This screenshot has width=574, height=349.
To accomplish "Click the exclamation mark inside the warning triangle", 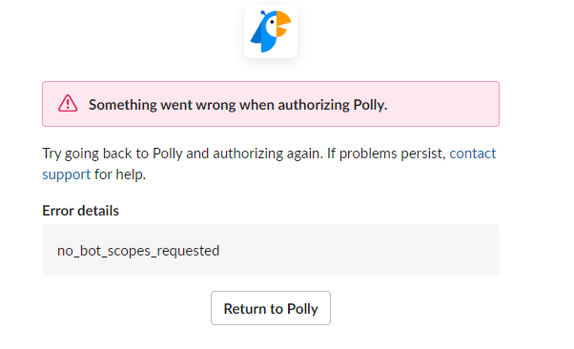I will (x=68, y=104).
